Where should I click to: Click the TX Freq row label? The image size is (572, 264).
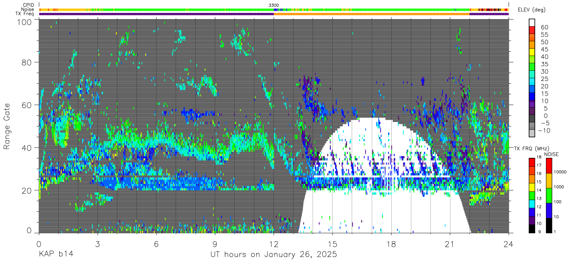pyautogui.click(x=25, y=14)
